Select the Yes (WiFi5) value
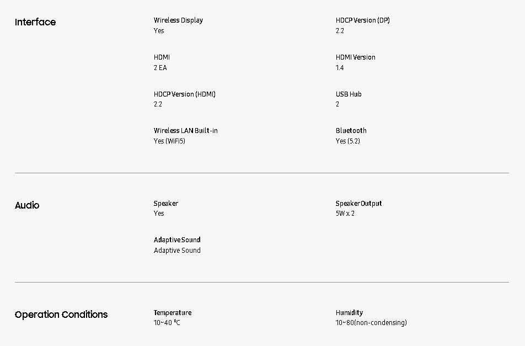525x346 pixels. pyautogui.click(x=169, y=141)
